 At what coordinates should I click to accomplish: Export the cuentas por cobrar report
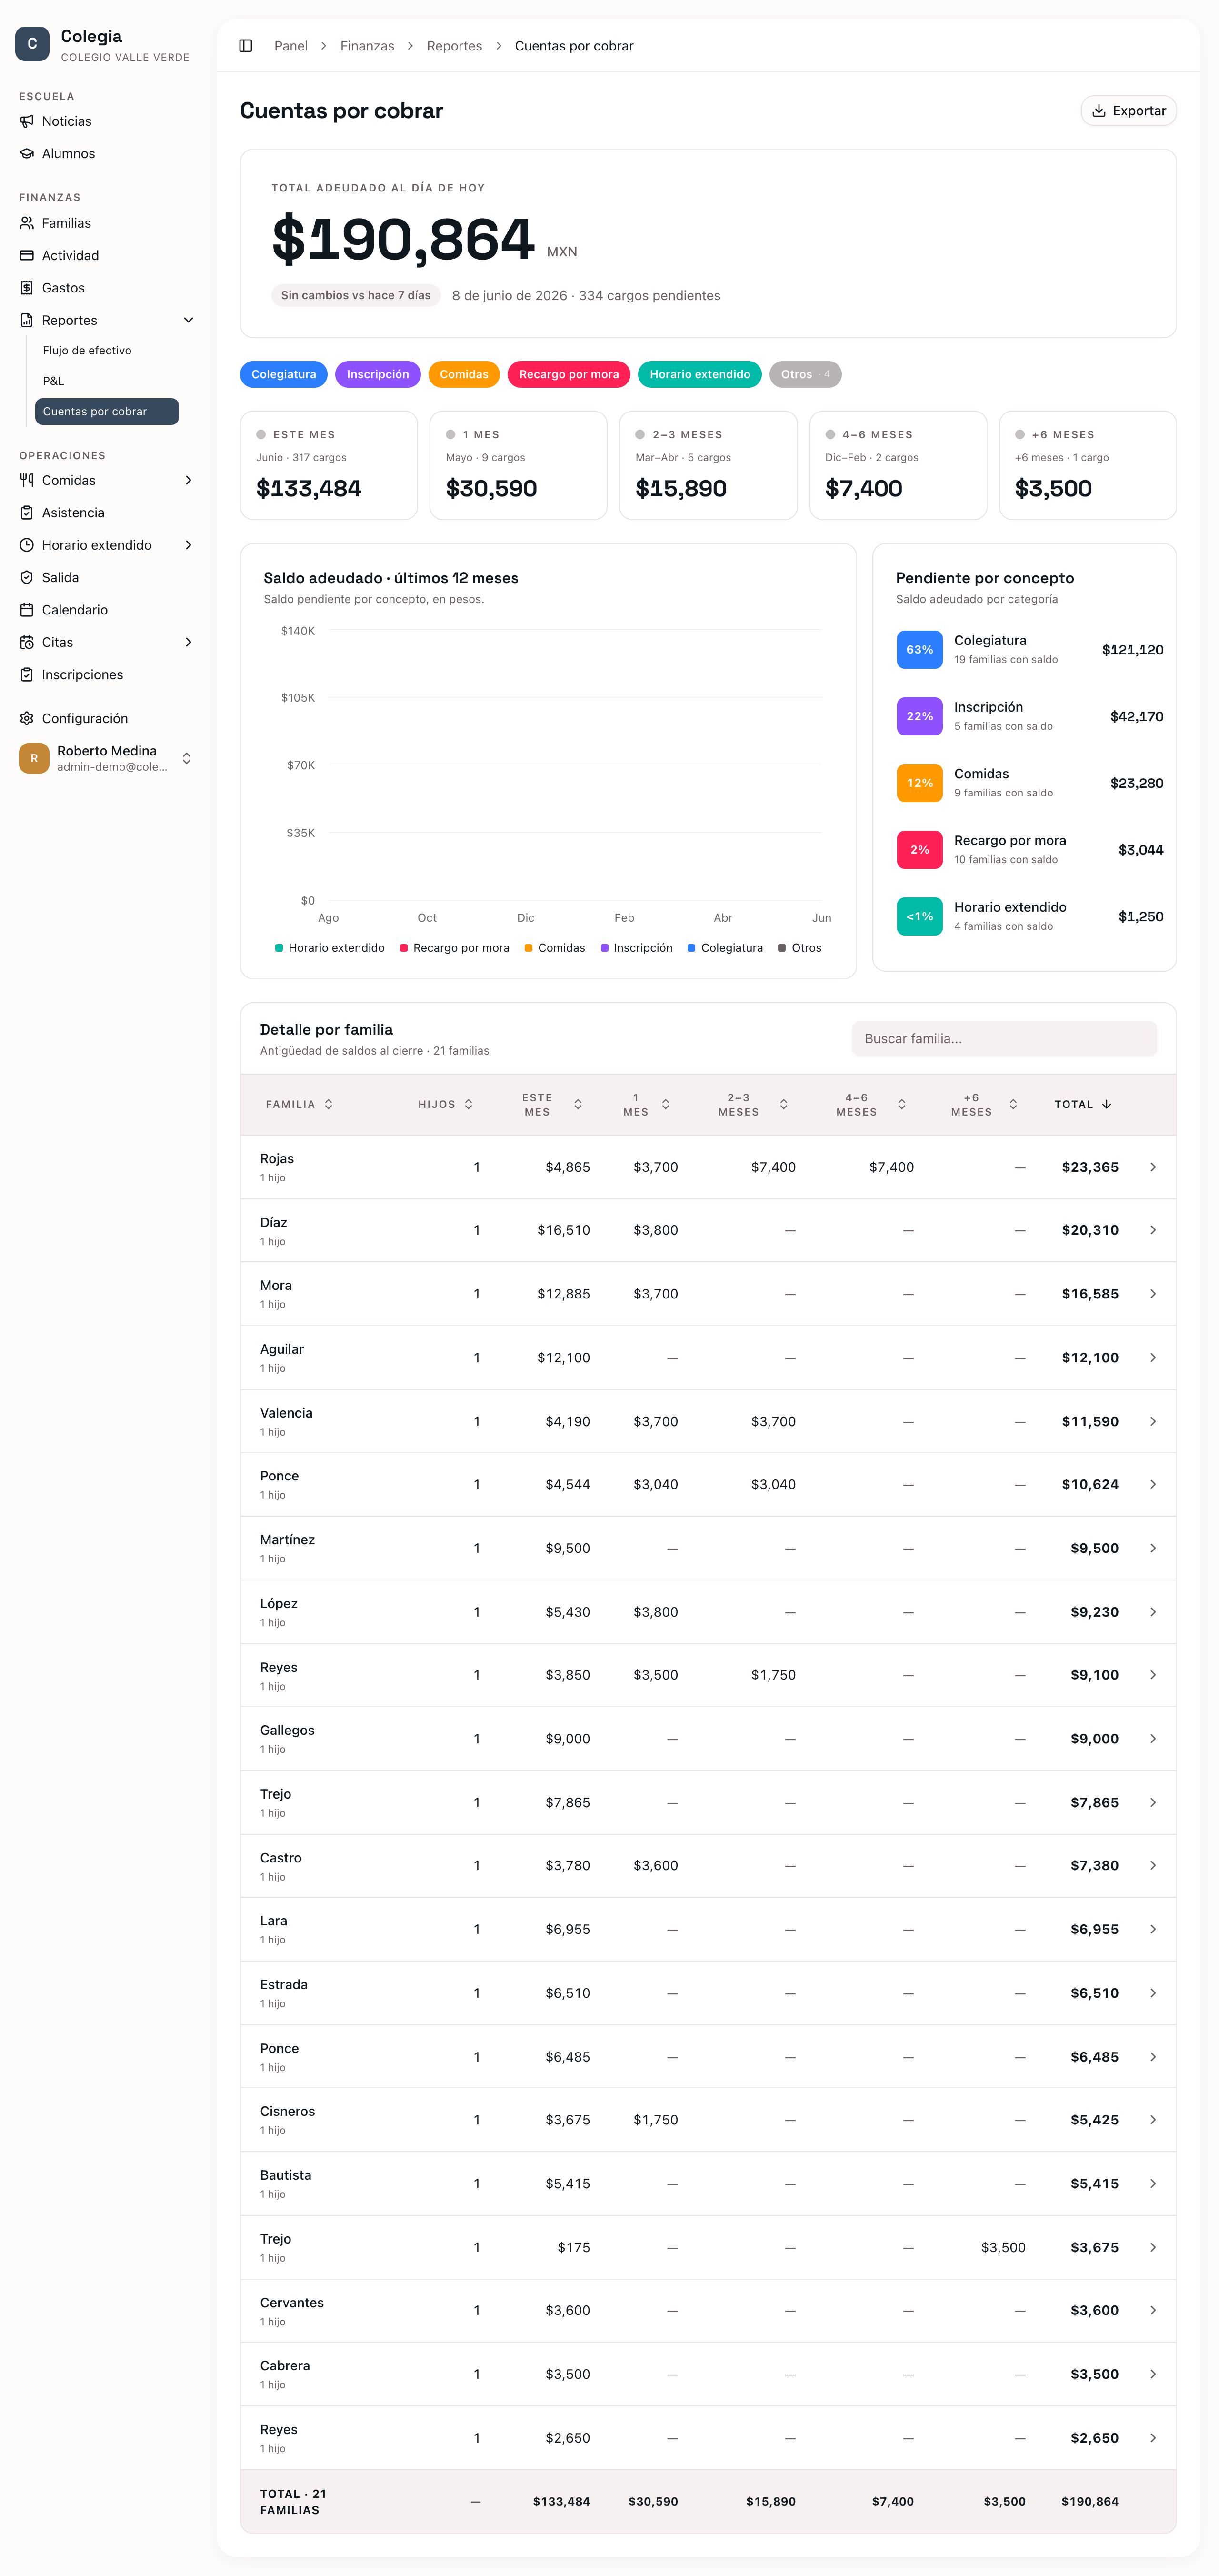tap(1128, 111)
